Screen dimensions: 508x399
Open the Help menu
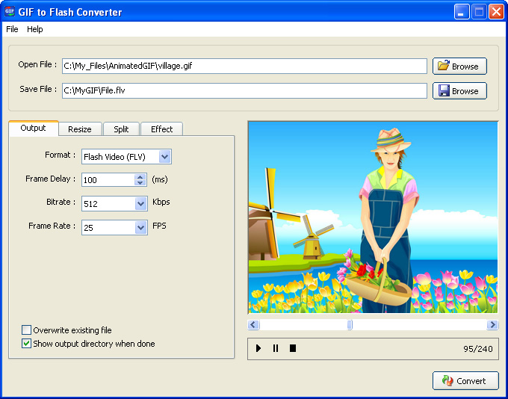click(35, 29)
